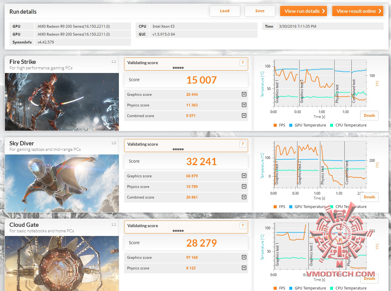Click the Sky Diver help question mark
Image resolution: width=391 pixels, height=291 pixels.
[243, 144]
